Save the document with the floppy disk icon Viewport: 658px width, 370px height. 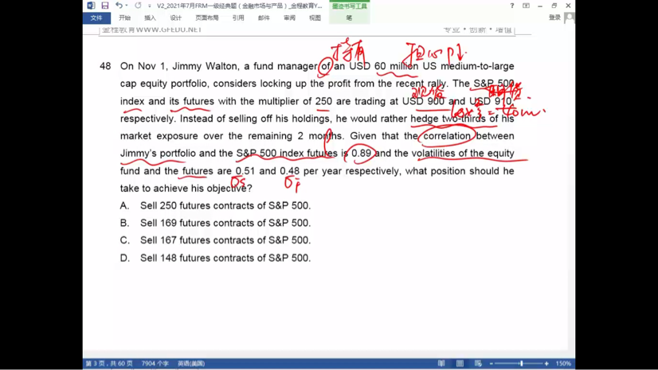pos(105,6)
